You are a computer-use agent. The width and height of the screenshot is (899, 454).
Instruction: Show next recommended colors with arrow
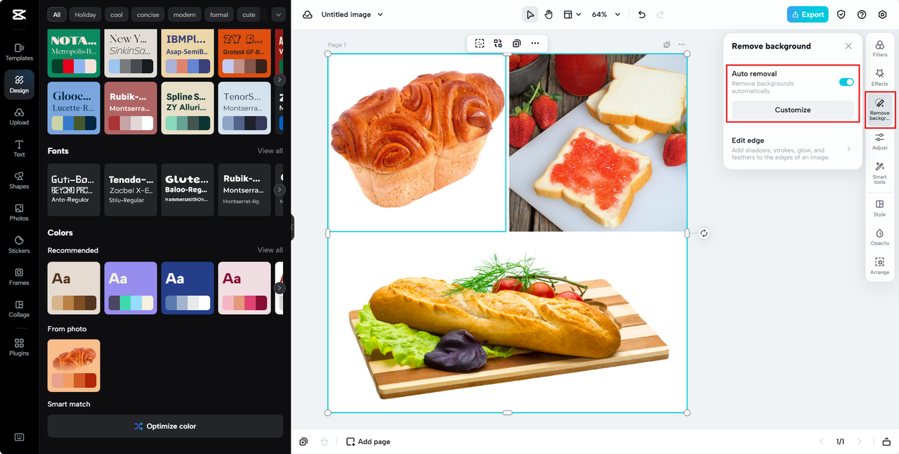[280, 287]
